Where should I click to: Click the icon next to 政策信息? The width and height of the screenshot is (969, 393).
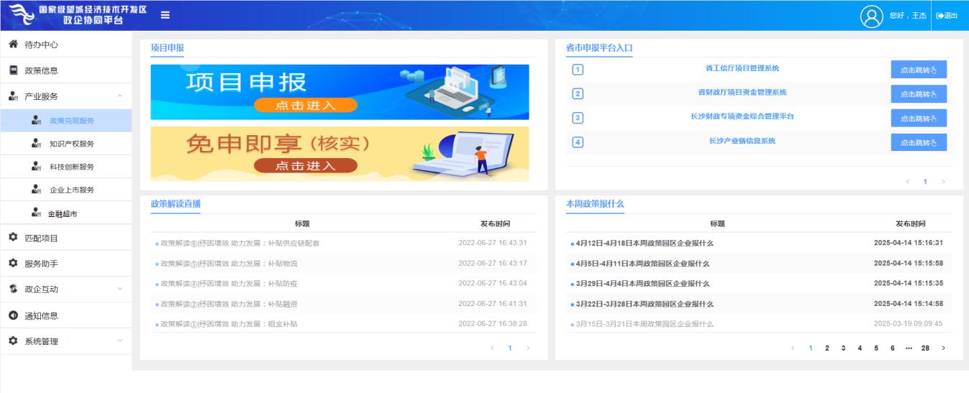point(13,70)
